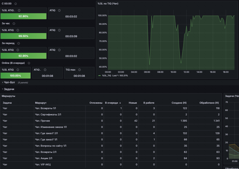This screenshot has height=169, width=239.
Task: Sort table by 'Создано (Н)' column
Action: click(x=179, y=103)
